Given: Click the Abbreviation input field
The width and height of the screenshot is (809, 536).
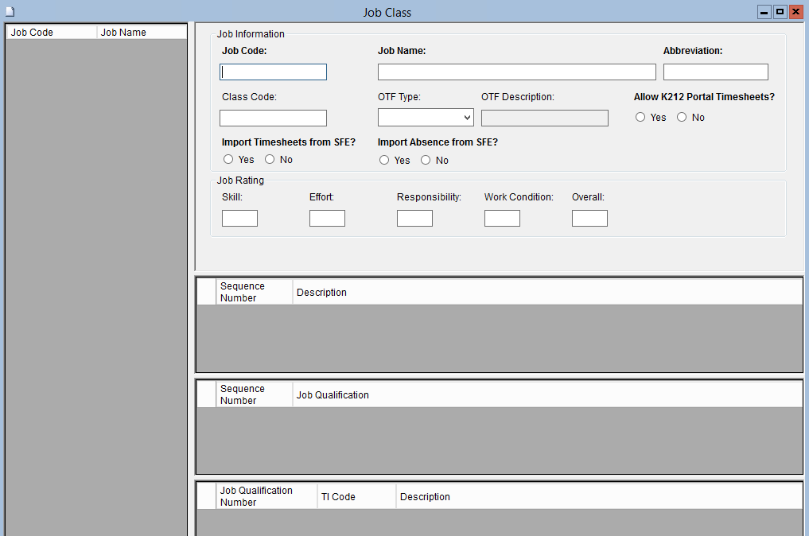Looking at the screenshot, I should click(x=715, y=72).
